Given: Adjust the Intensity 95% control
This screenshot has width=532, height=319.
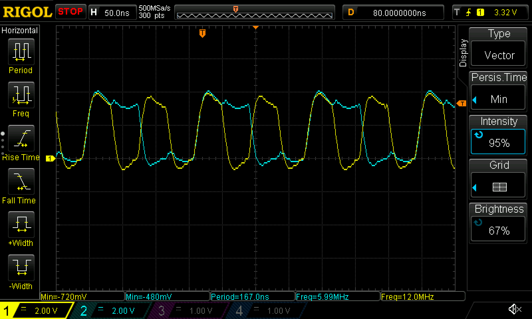Looking at the screenshot, I should coord(498,142).
